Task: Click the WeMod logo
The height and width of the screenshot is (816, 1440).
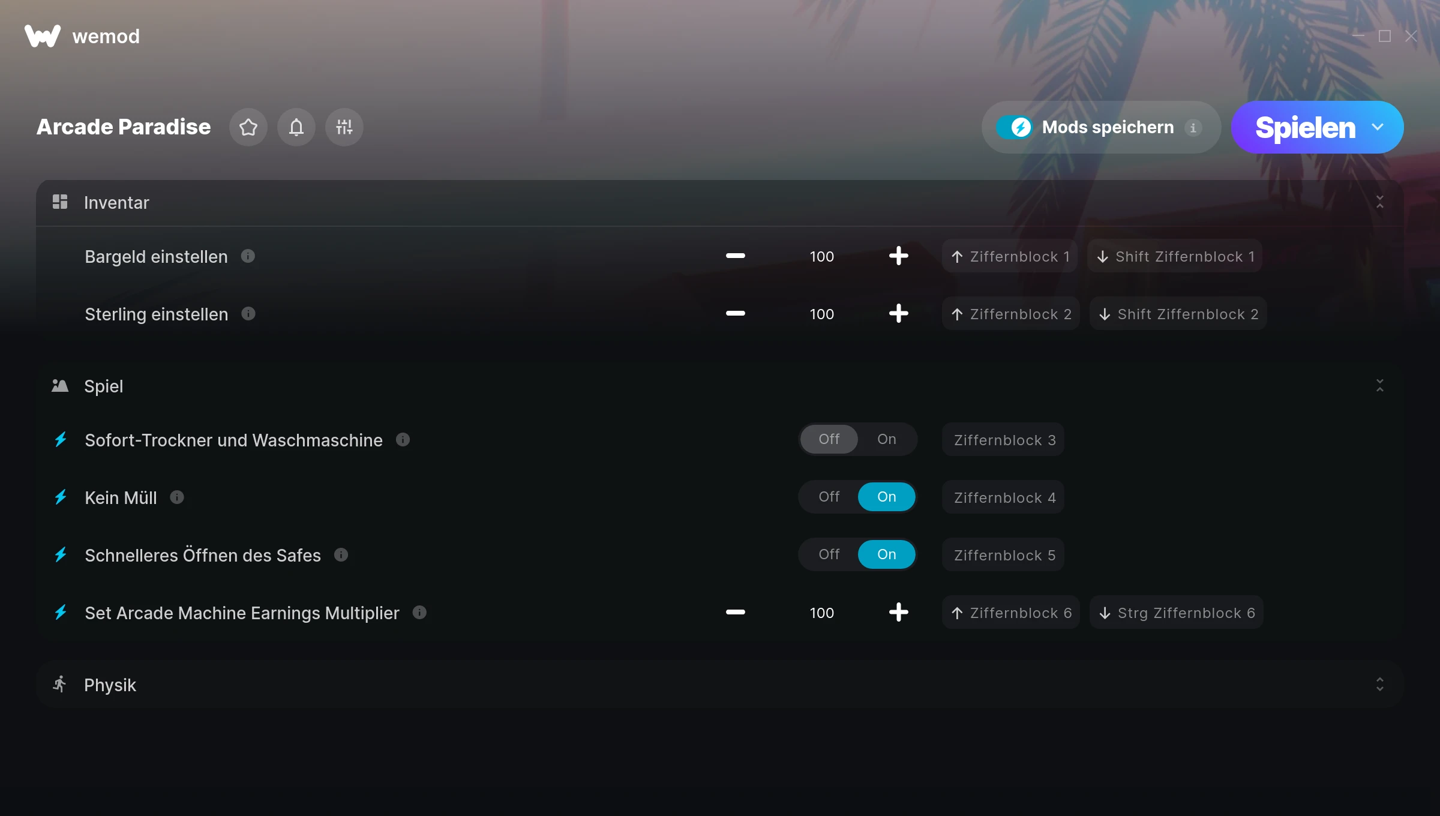Action: click(x=43, y=36)
